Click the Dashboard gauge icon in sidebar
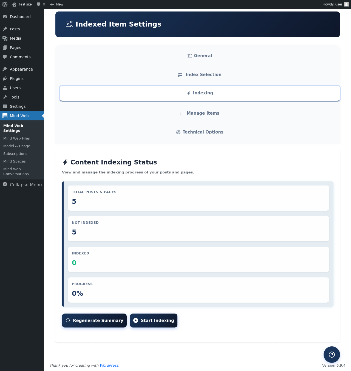This screenshot has height=371, width=351. point(5,17)
